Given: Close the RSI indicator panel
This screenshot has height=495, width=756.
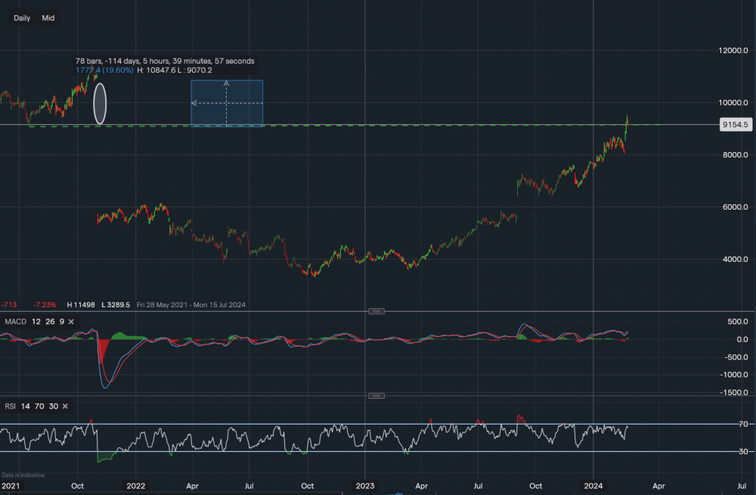Looking at the screenshot, I should (x=64, y=406).
